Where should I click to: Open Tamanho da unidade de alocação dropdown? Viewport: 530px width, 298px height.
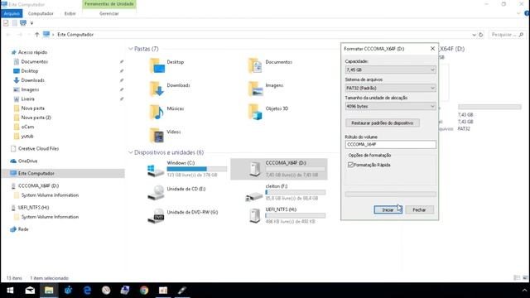390,106
